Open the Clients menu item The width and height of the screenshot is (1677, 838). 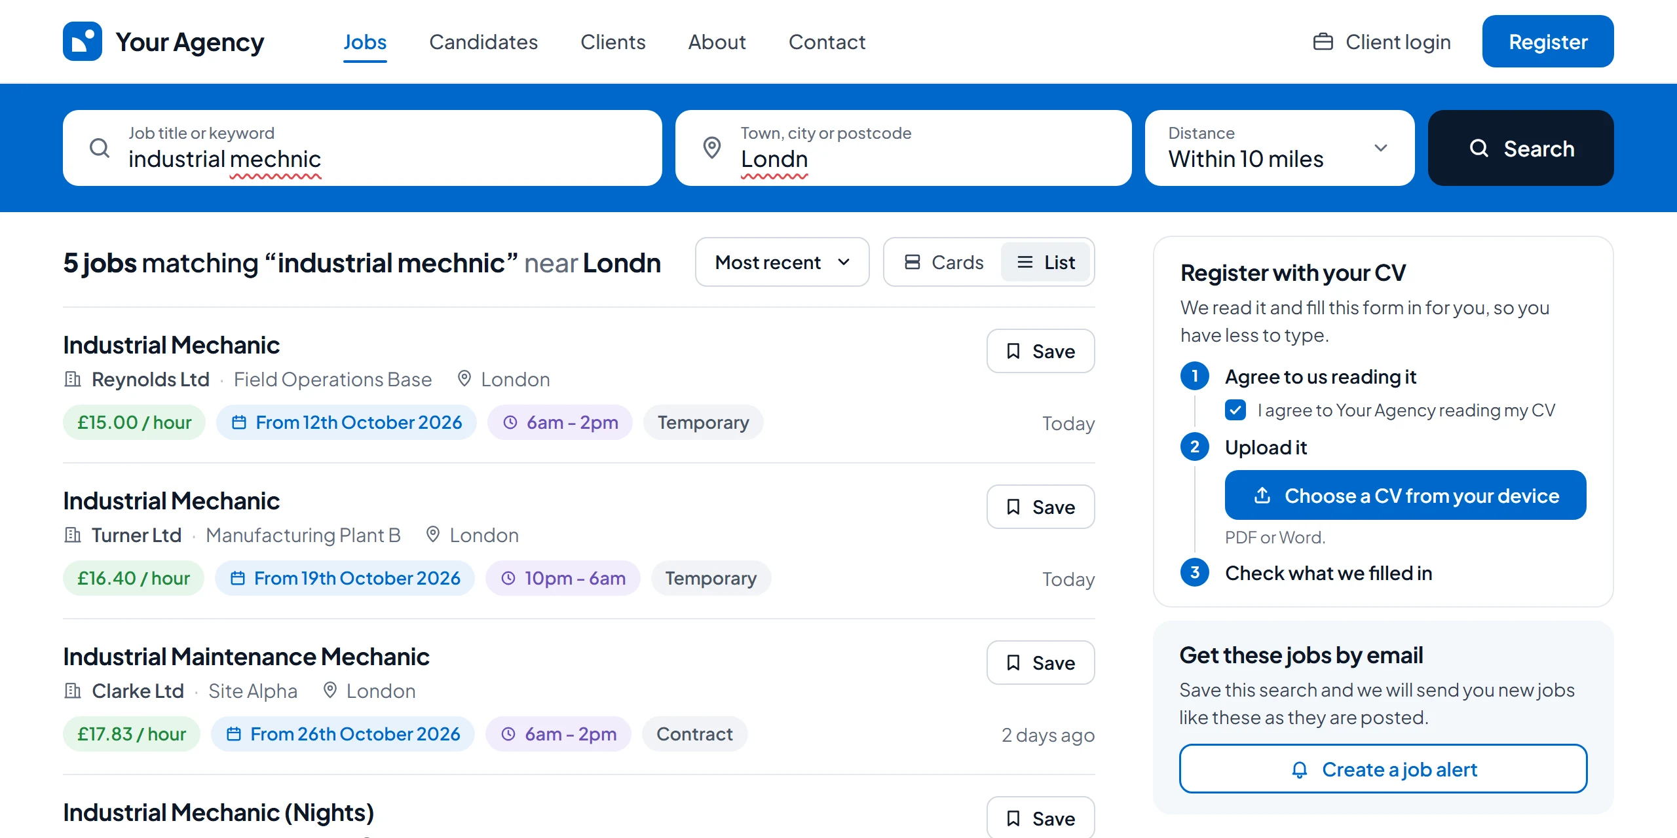click(613, 42)
